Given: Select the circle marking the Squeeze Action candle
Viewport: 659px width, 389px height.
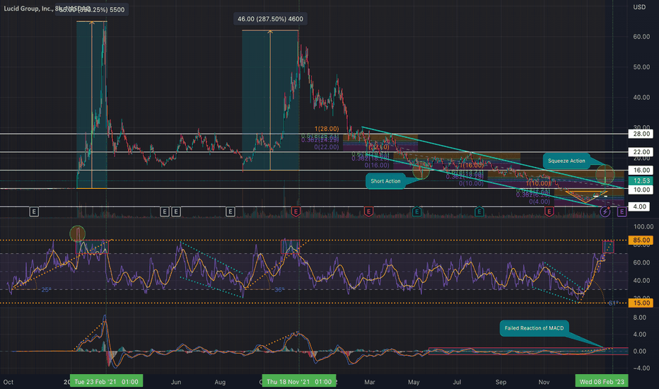Looking at the screenshot, I should (605, 174).
